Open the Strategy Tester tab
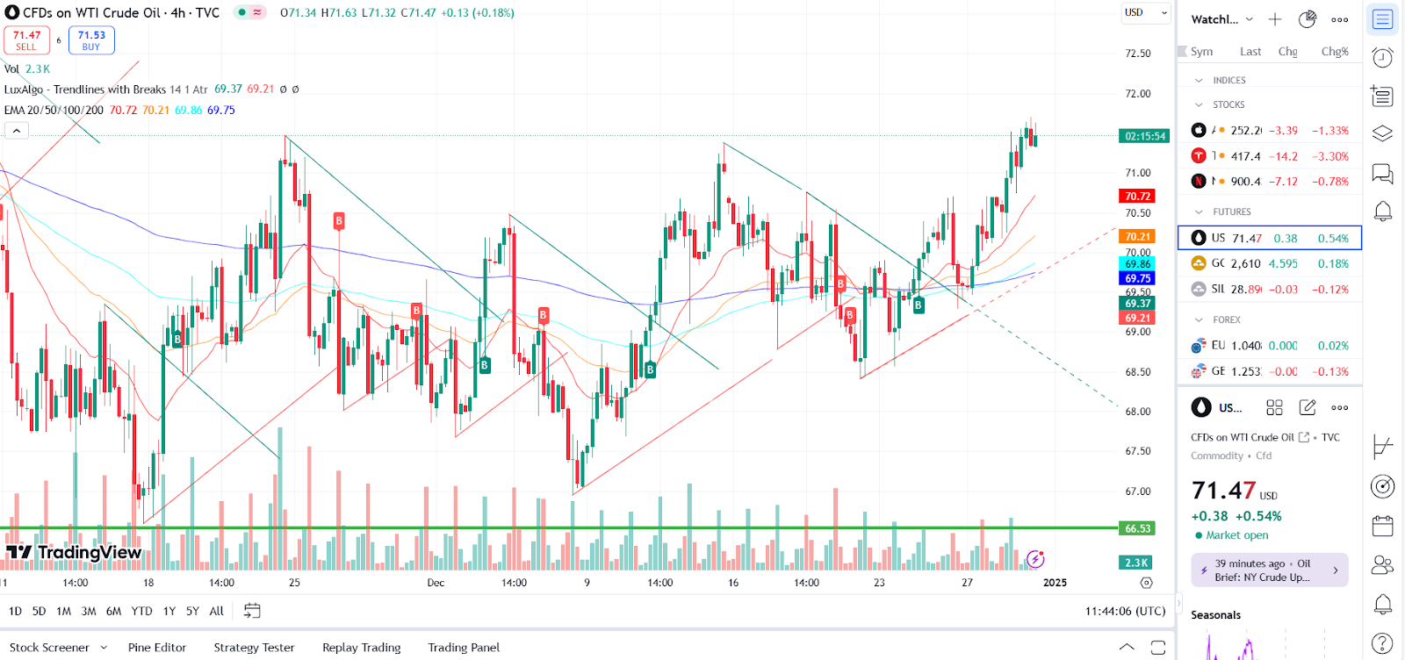 click(254, 648)
